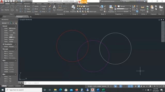Open File Explorer from the taskbar
Screen dimensions: 165x92
55,90
